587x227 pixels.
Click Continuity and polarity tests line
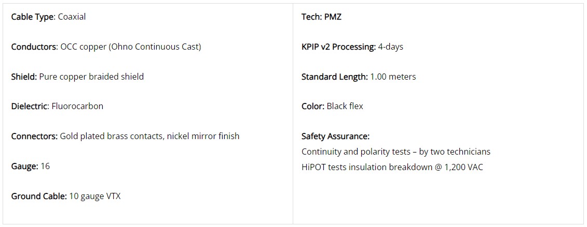tap(395, 152)
